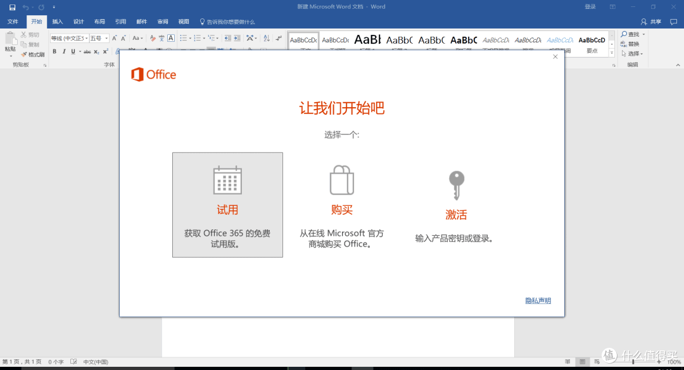Toggle strikethrough abc formatting

point(87,51)
